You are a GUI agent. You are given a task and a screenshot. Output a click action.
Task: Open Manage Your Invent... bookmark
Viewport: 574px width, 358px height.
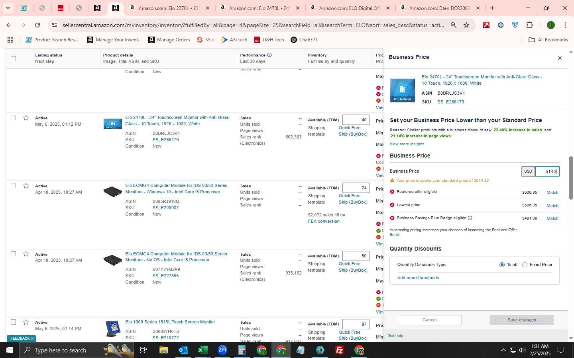click(114, 40)
